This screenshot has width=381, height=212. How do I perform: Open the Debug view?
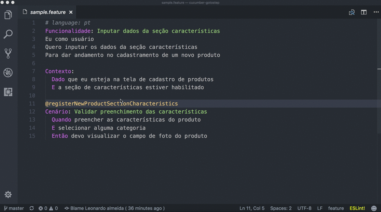[x=8, y=73]
